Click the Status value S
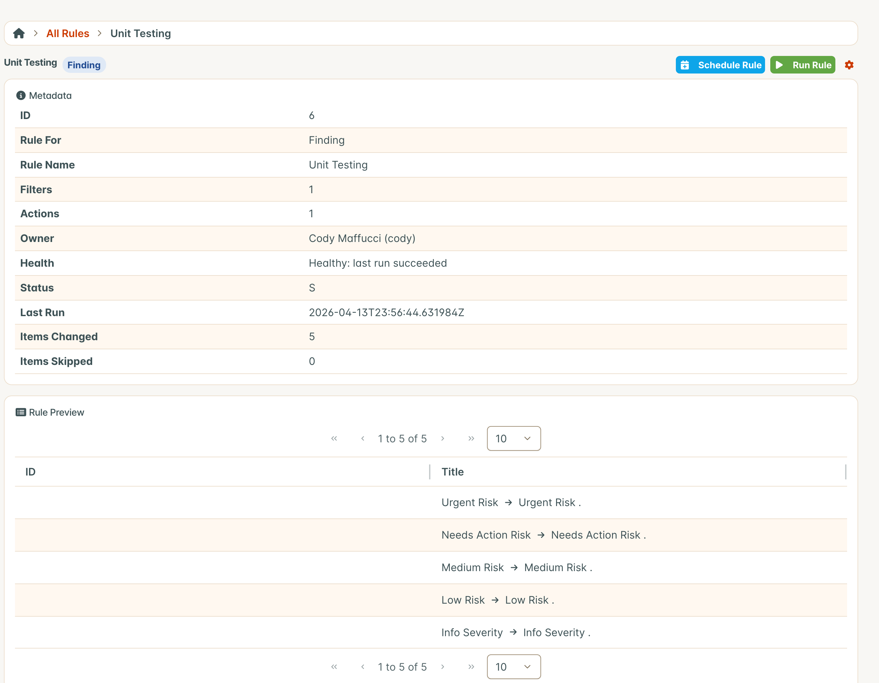The height and width of the screenshot is (683, 879). point(312,288)
